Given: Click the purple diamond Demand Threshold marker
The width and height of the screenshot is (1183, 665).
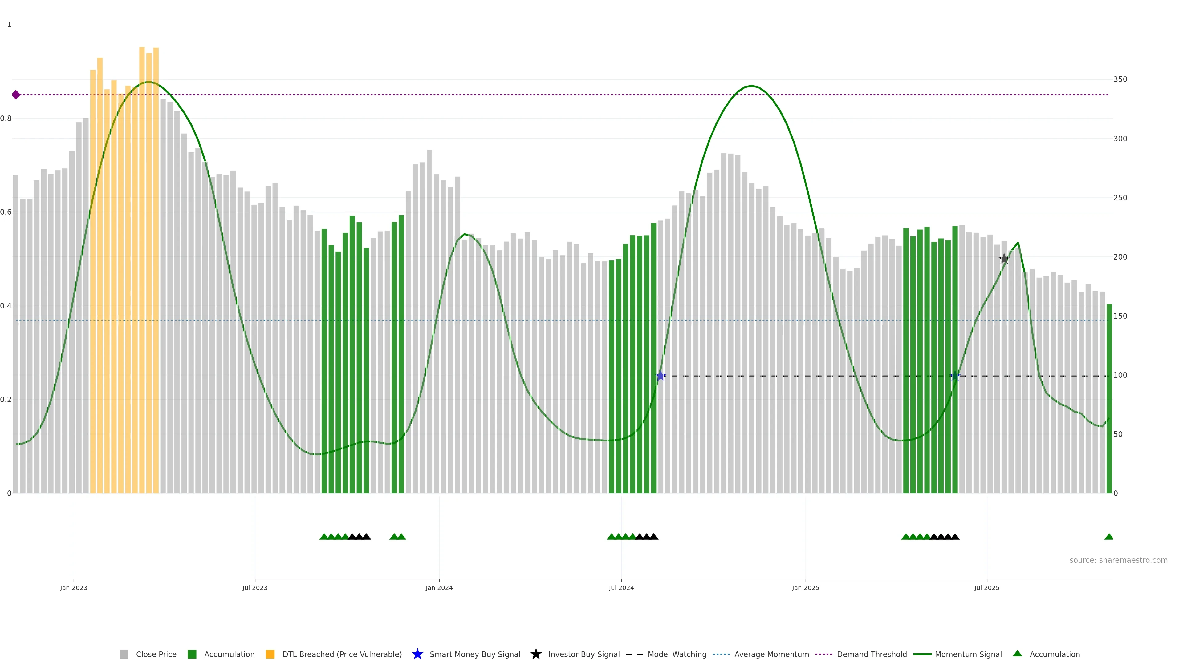Looking at the screenshot, I should point(16,95).
